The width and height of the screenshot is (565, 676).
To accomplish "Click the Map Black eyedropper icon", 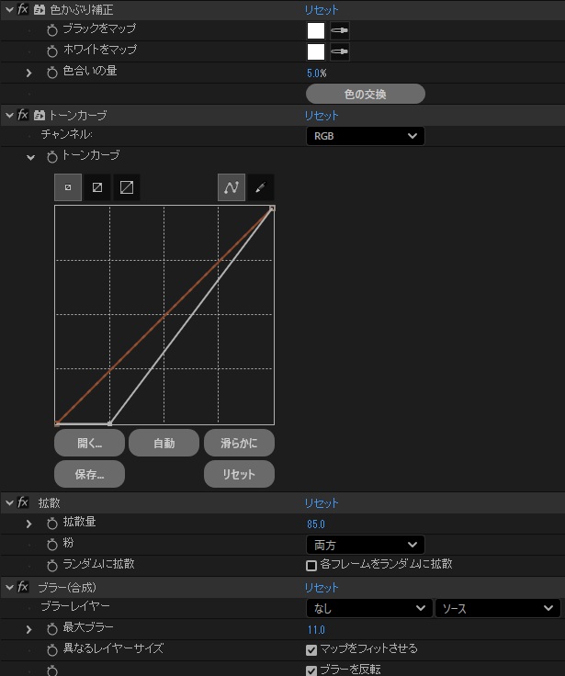I will [340, 30].
